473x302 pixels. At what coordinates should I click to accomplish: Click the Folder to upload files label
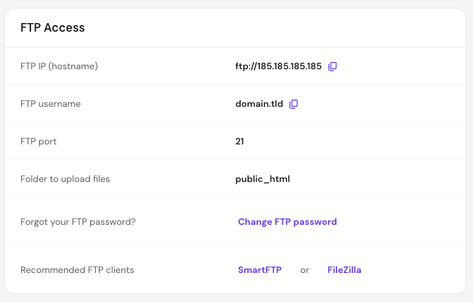65,179
